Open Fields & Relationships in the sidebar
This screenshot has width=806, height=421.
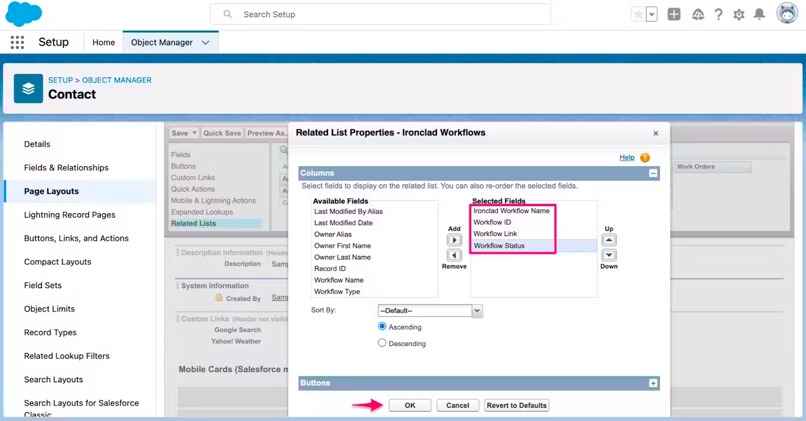tap(66, 168)
